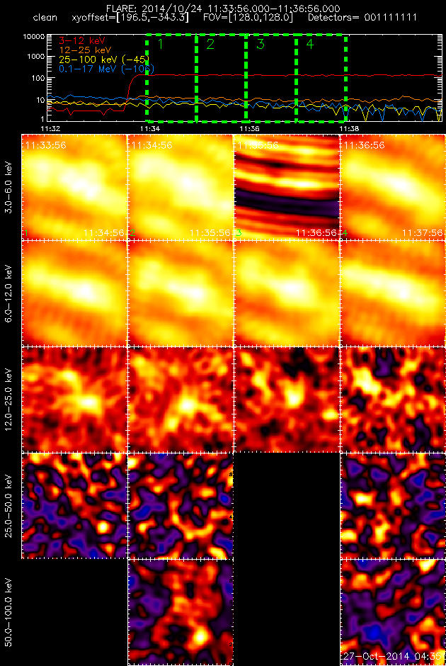This screenshot has width=446, height=666.
Task: Choose the 50.0-100.0 keV interval 2 image
Action: (181, 612)
